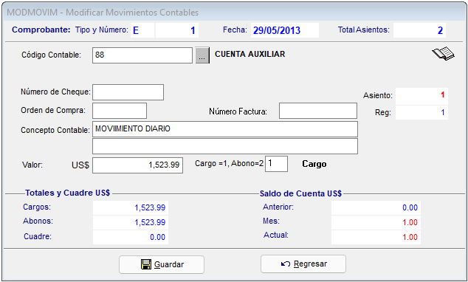Click the Concepto Contable first line
Image resolution: width=468 pixels, height=282 pixels.
click(225, 129)
